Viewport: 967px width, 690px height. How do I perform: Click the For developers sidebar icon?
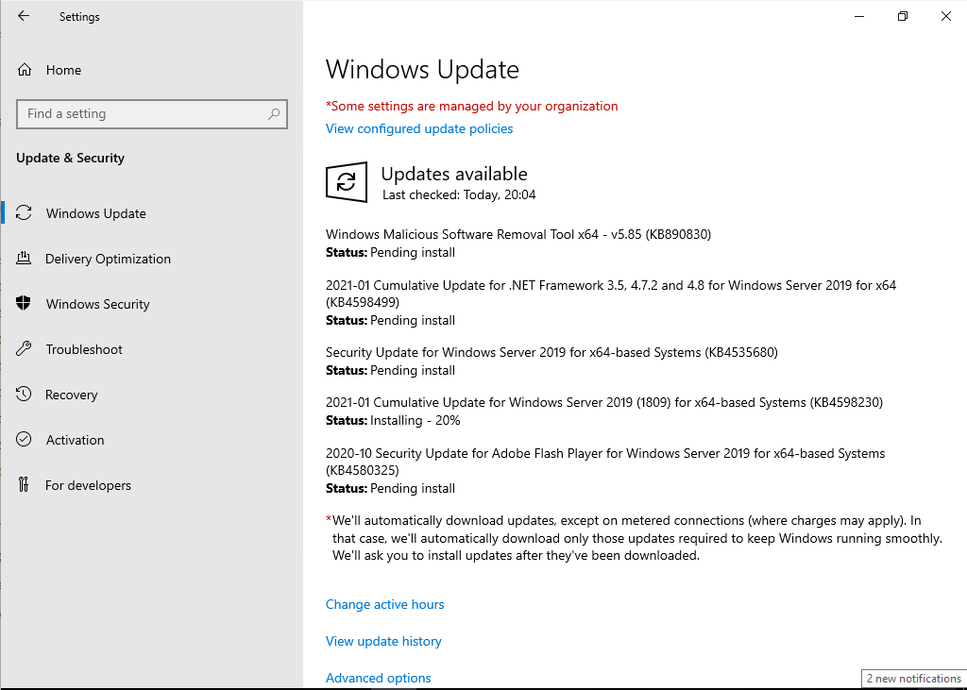click(23, 484)
